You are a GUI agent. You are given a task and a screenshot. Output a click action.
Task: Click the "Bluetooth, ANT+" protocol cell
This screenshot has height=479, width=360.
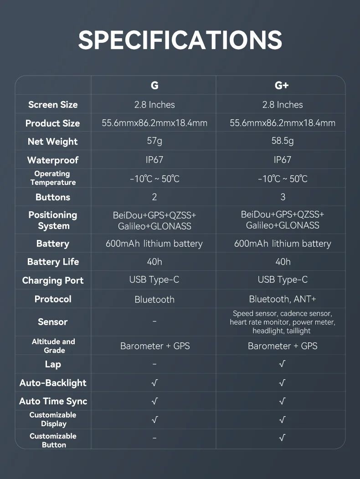coord(283,299)
